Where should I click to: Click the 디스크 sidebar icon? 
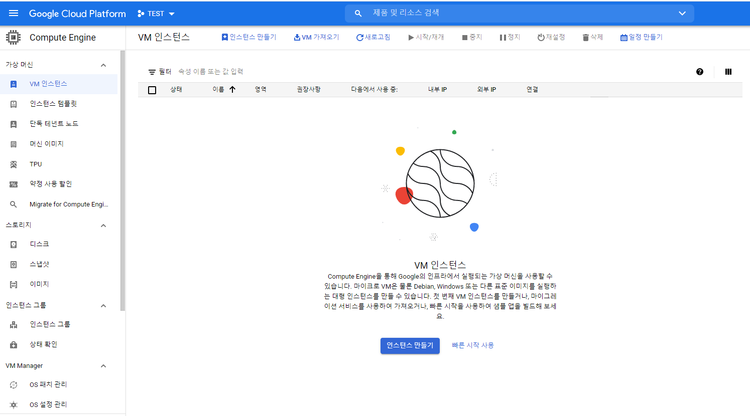(14, 245)
